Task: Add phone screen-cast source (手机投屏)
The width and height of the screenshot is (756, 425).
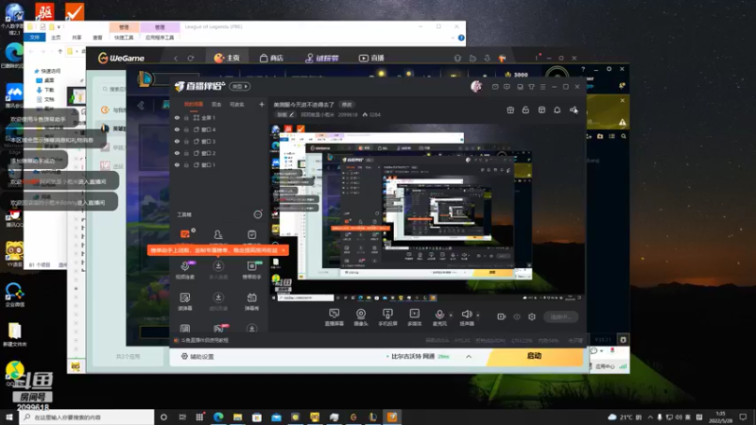Action: click(387, 317)
